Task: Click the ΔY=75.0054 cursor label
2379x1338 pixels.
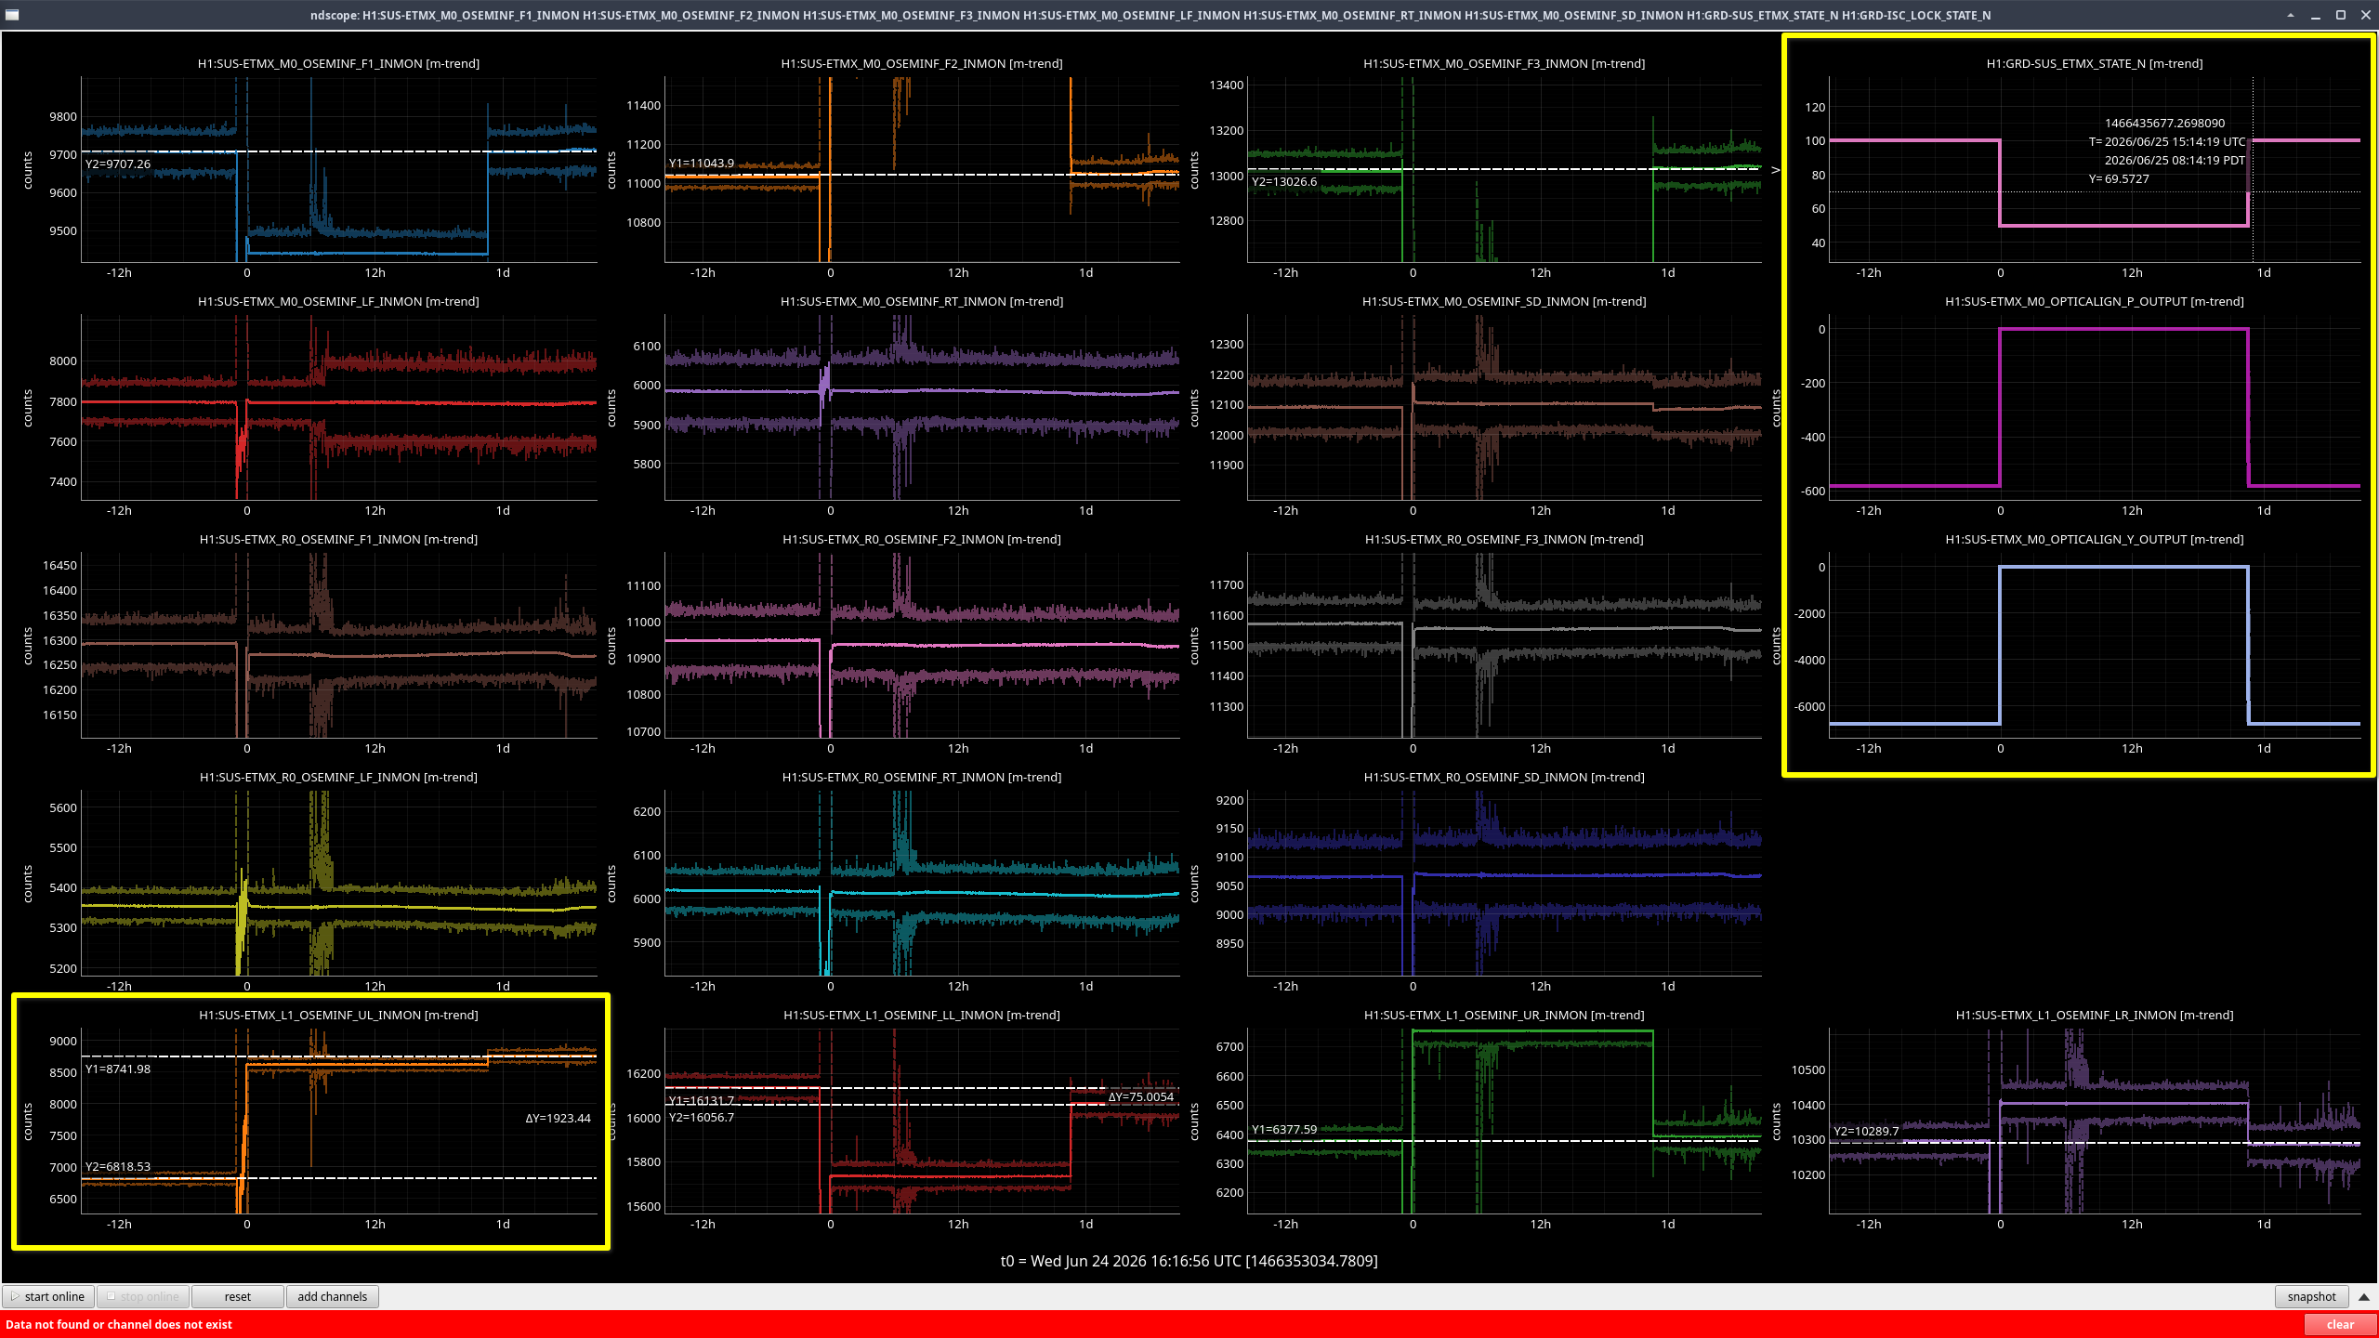Action: tap(1140, 1097)
